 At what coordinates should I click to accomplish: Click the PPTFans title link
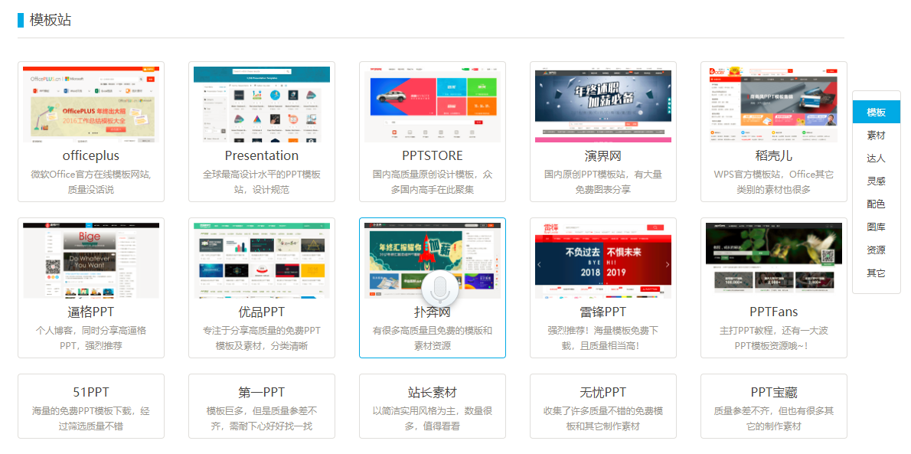point(774,312)
